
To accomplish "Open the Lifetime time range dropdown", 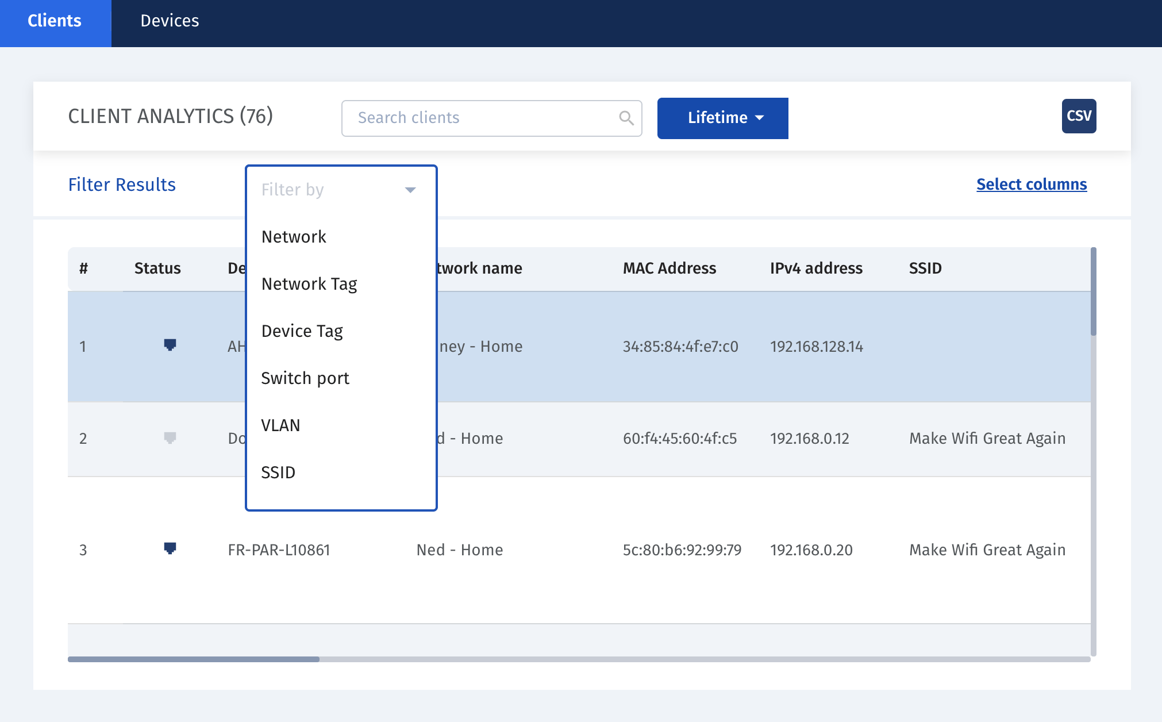I will [722, 118].
